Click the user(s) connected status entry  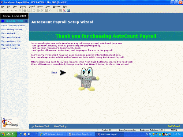pyautogui.click(x=128, y=130)
